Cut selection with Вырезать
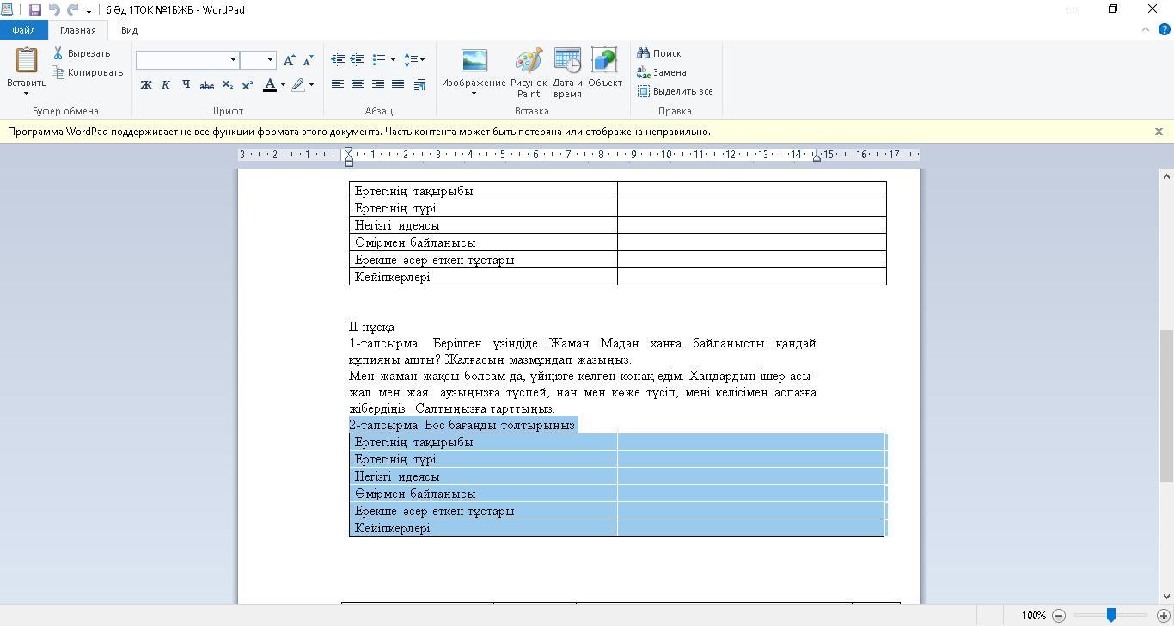 coord(82,53)
